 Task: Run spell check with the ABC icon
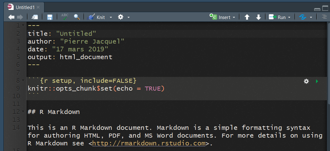pos(65,17)
